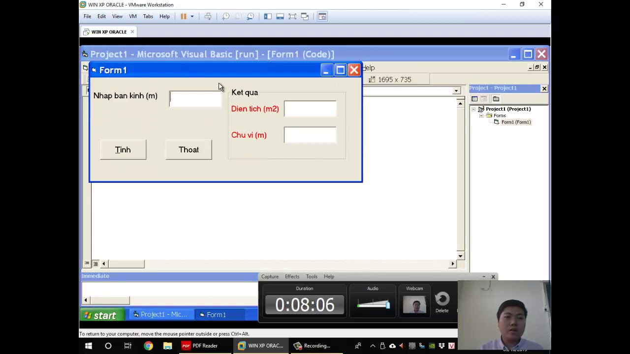Click the View Code icon in Project panel
This screenshot has width=630, height=354.
(x=474, y=99)
